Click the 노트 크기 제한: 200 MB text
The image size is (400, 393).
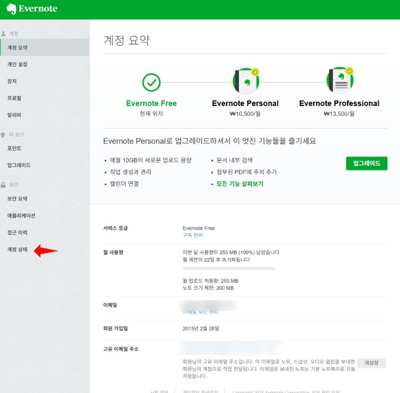click(208, 288)
